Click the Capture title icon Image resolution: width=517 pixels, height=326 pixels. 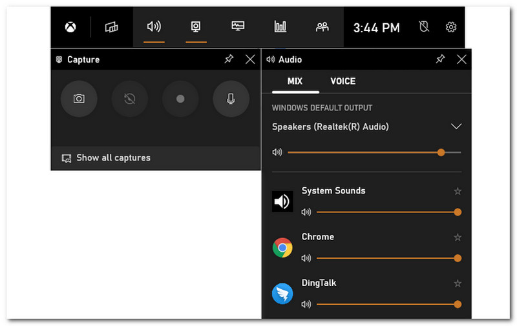pyautogui.click(x=59, y=59)
